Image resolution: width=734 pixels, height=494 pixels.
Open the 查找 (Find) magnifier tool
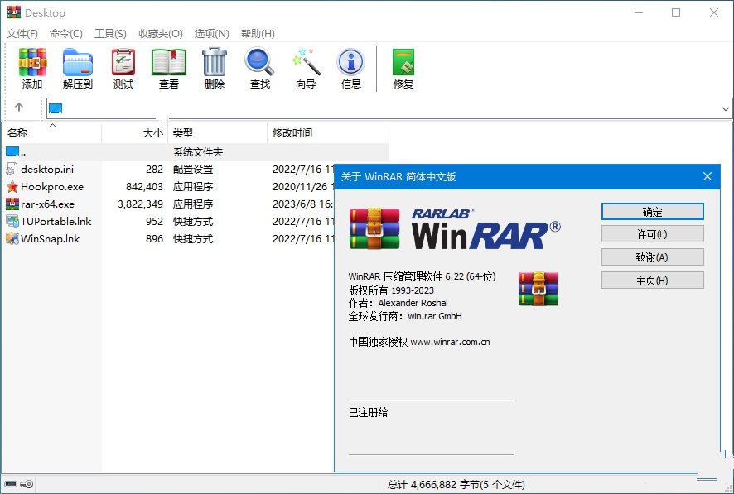(259, 62)
